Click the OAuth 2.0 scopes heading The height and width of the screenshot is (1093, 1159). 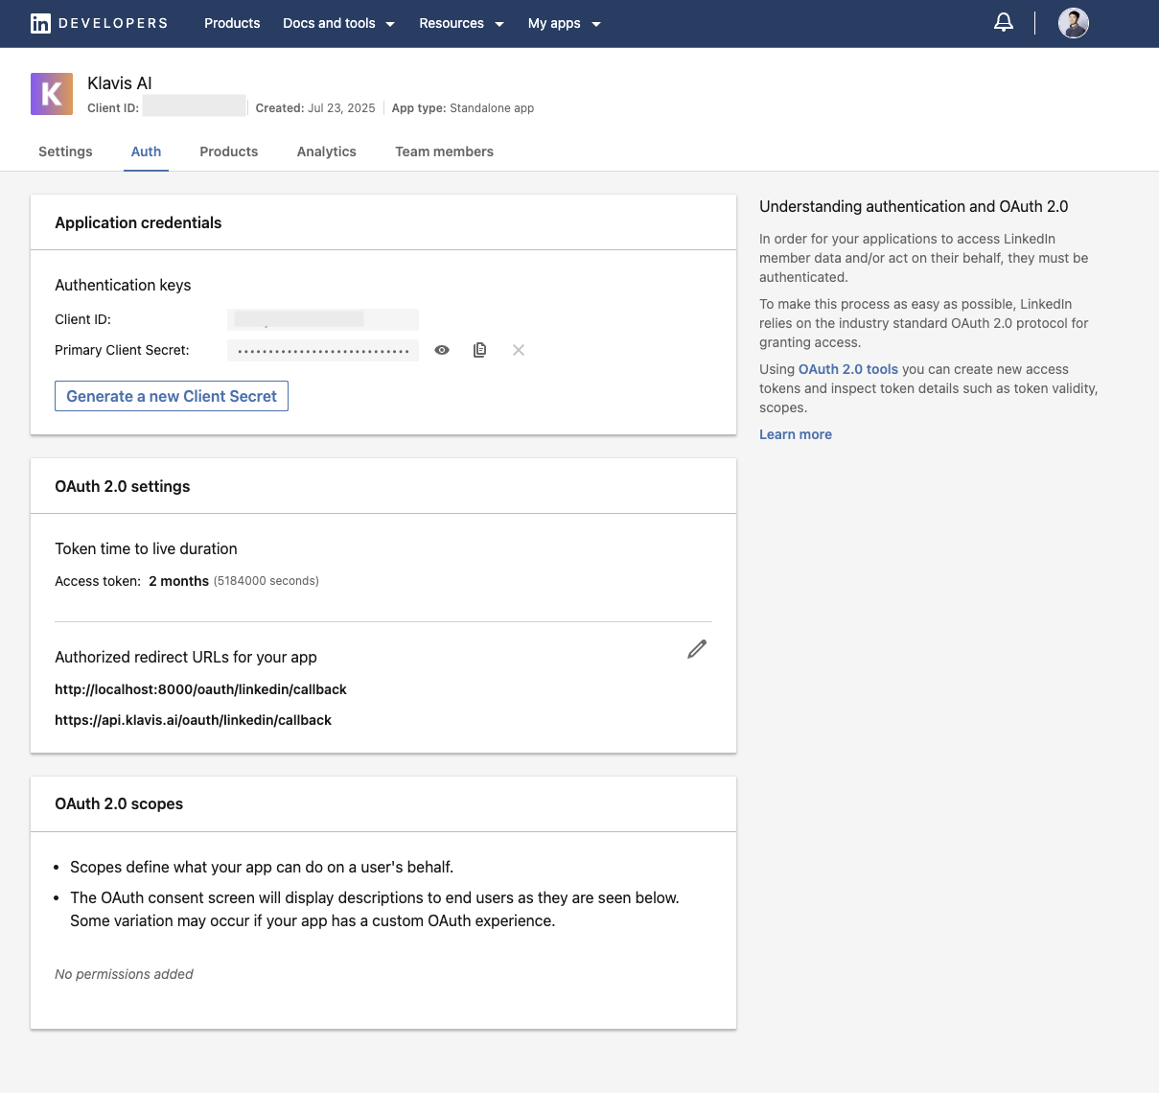click(x=119, y=803)
